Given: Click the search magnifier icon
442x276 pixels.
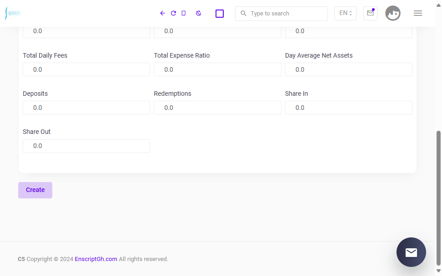Looking at the screenshot, I should tap(244, 13).
